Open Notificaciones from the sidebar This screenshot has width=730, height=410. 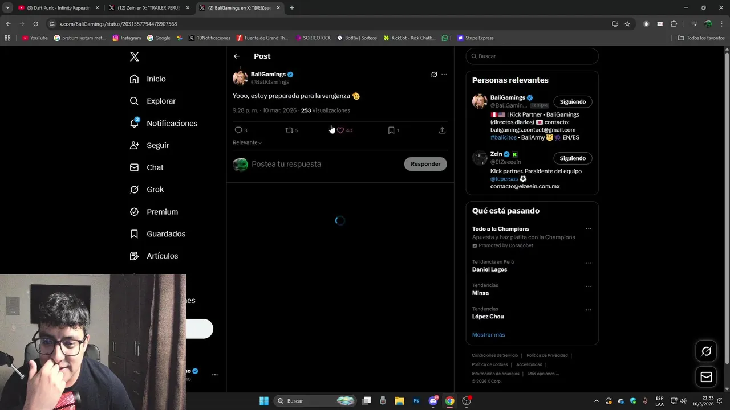(x=164, y=123)
